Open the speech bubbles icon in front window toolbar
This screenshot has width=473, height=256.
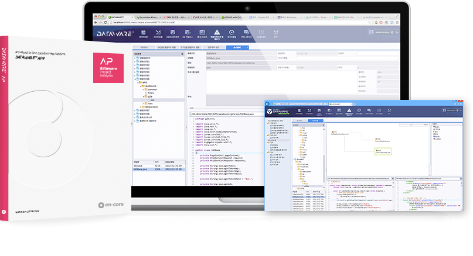coord(369,111)
